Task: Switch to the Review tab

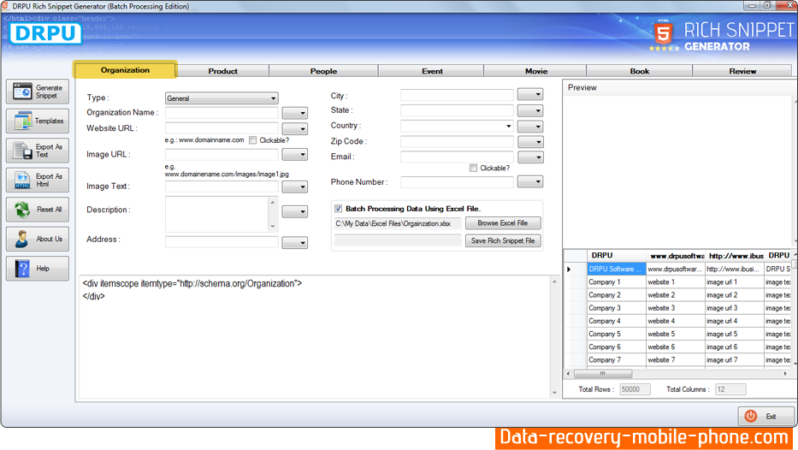Action: click(x=742, y=71)
